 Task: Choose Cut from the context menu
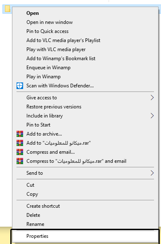coord(85,185)
